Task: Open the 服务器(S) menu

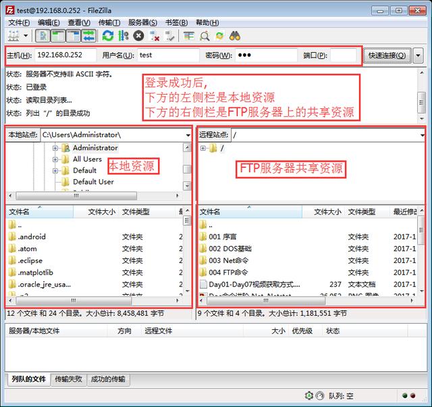Action: click(x=142, y=22)
